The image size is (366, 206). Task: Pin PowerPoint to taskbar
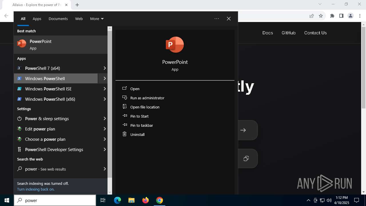coord(138,125)
